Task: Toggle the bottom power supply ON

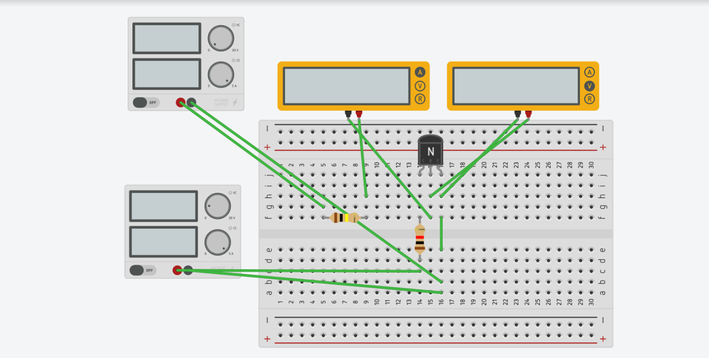Action: coord(143,270)
